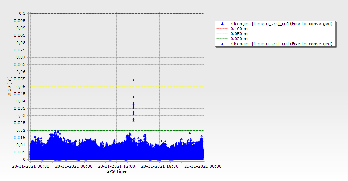Click first rtk engine legend entry text

coord(281,24)
